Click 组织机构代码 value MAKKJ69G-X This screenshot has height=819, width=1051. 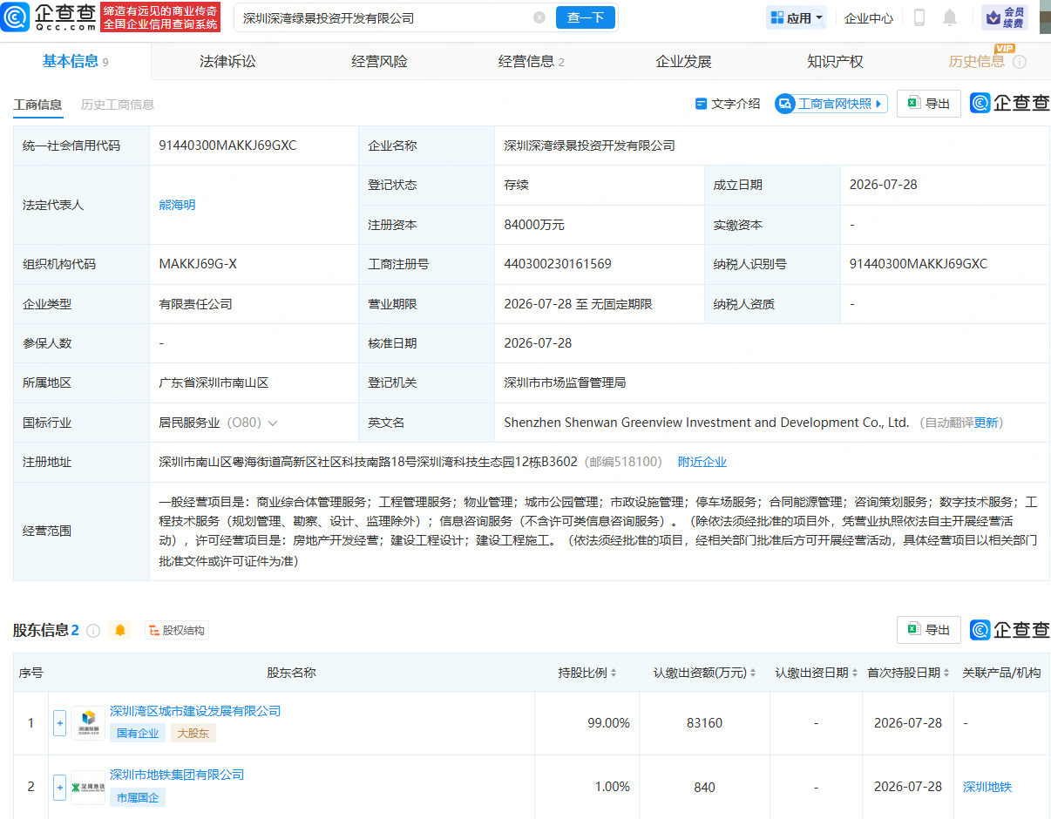coord(198,264)
